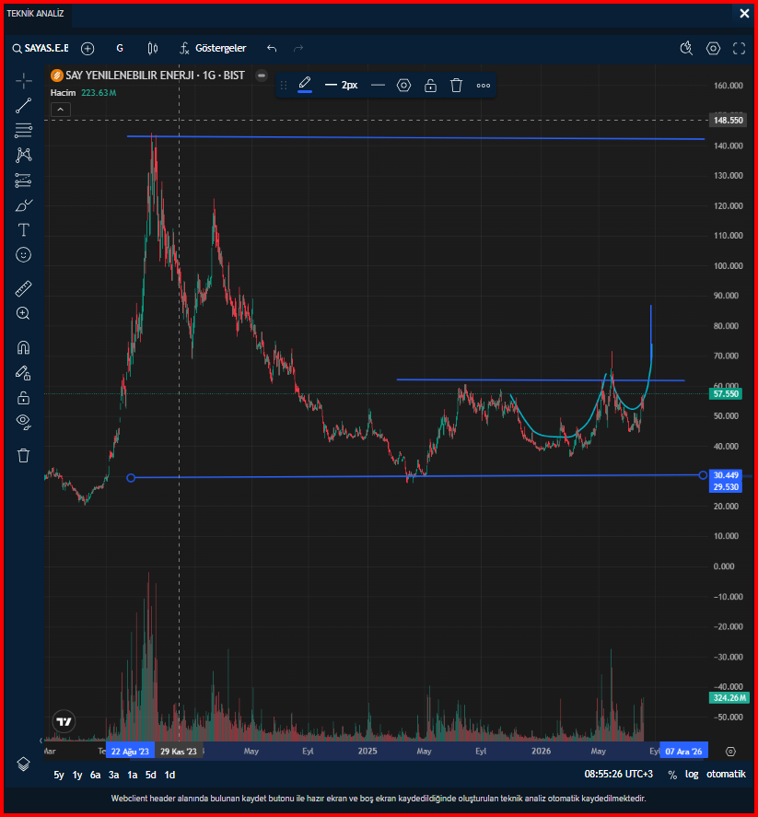Add a symbol to compare

(87, 49)
